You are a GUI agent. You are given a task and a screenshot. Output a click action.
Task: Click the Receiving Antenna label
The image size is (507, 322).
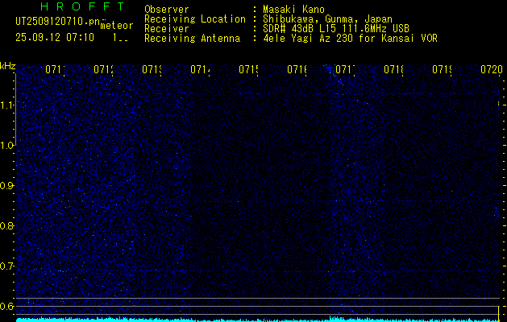192,39
